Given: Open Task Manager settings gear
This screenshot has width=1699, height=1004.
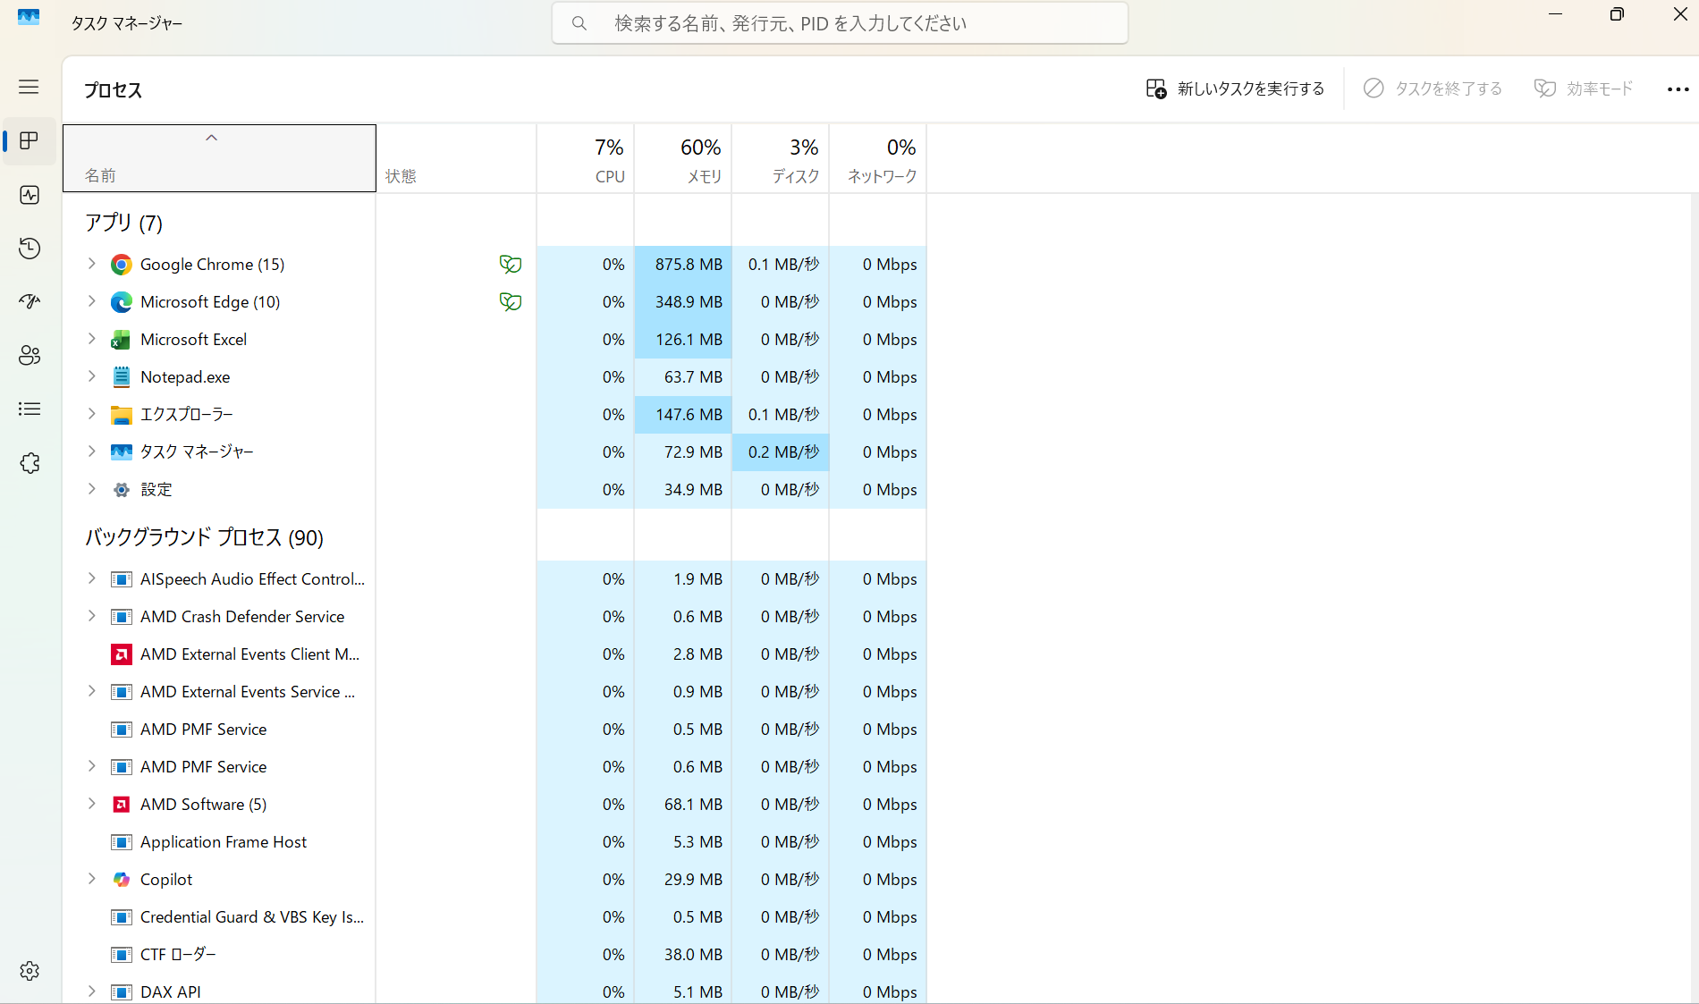Looking at the screenshot, I should click(30, 971).
